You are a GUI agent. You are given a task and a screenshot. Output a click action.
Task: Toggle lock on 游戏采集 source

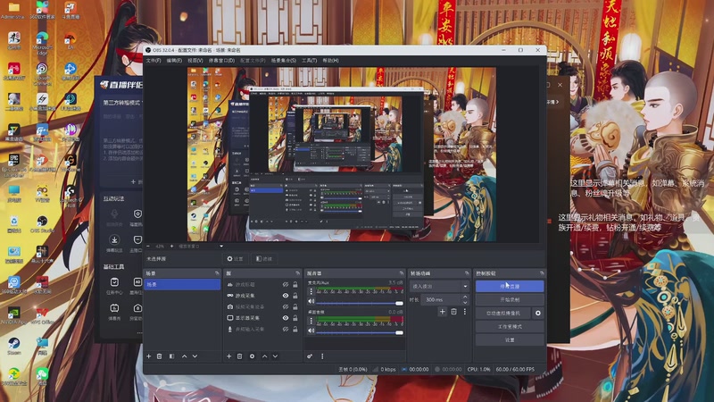click(x=295, y=296)
